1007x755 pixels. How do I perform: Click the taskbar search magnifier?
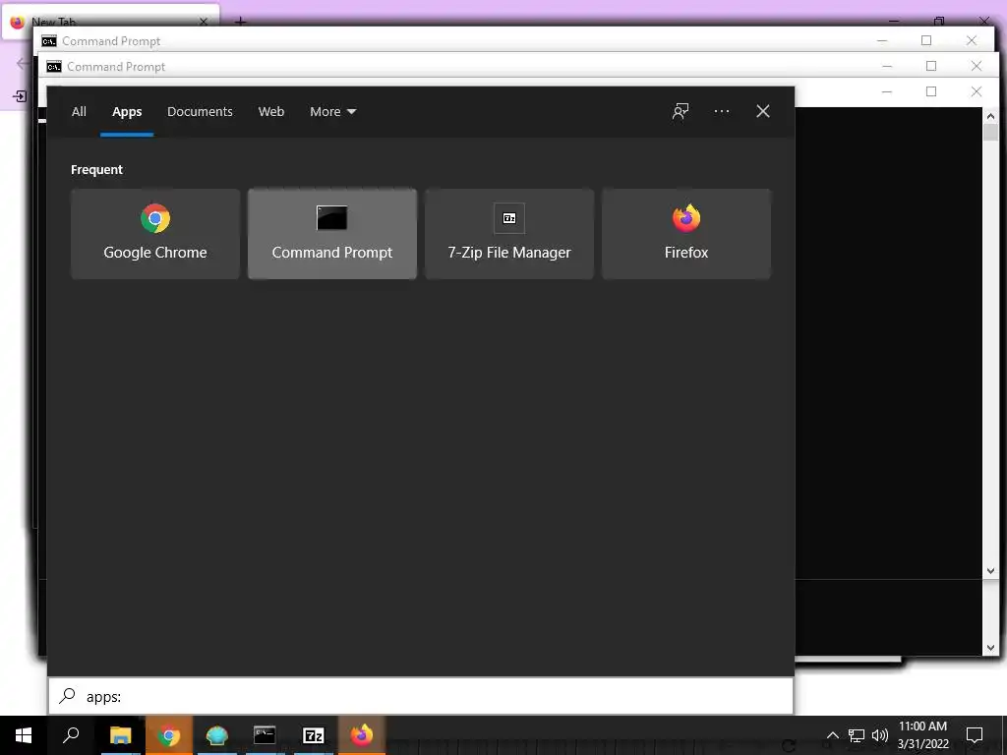(x=71, y=735)
